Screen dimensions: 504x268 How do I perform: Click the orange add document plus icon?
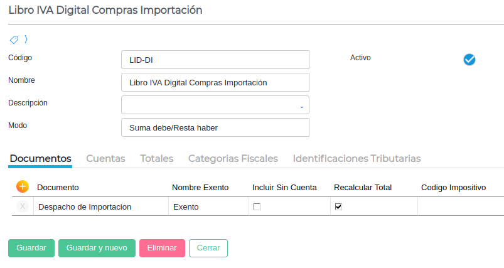pyautogui.click(x=23, y=186)
